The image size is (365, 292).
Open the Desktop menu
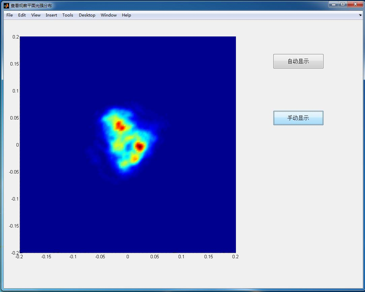click(87, 15)
